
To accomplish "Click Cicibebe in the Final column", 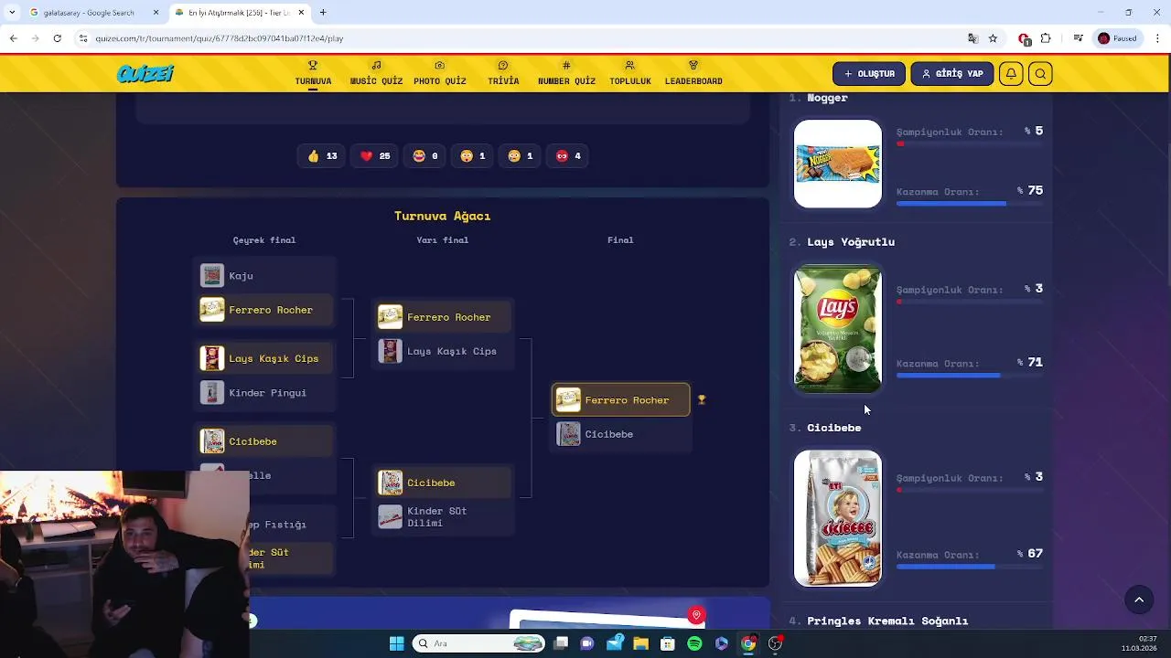I will click(x=621, y=434).
